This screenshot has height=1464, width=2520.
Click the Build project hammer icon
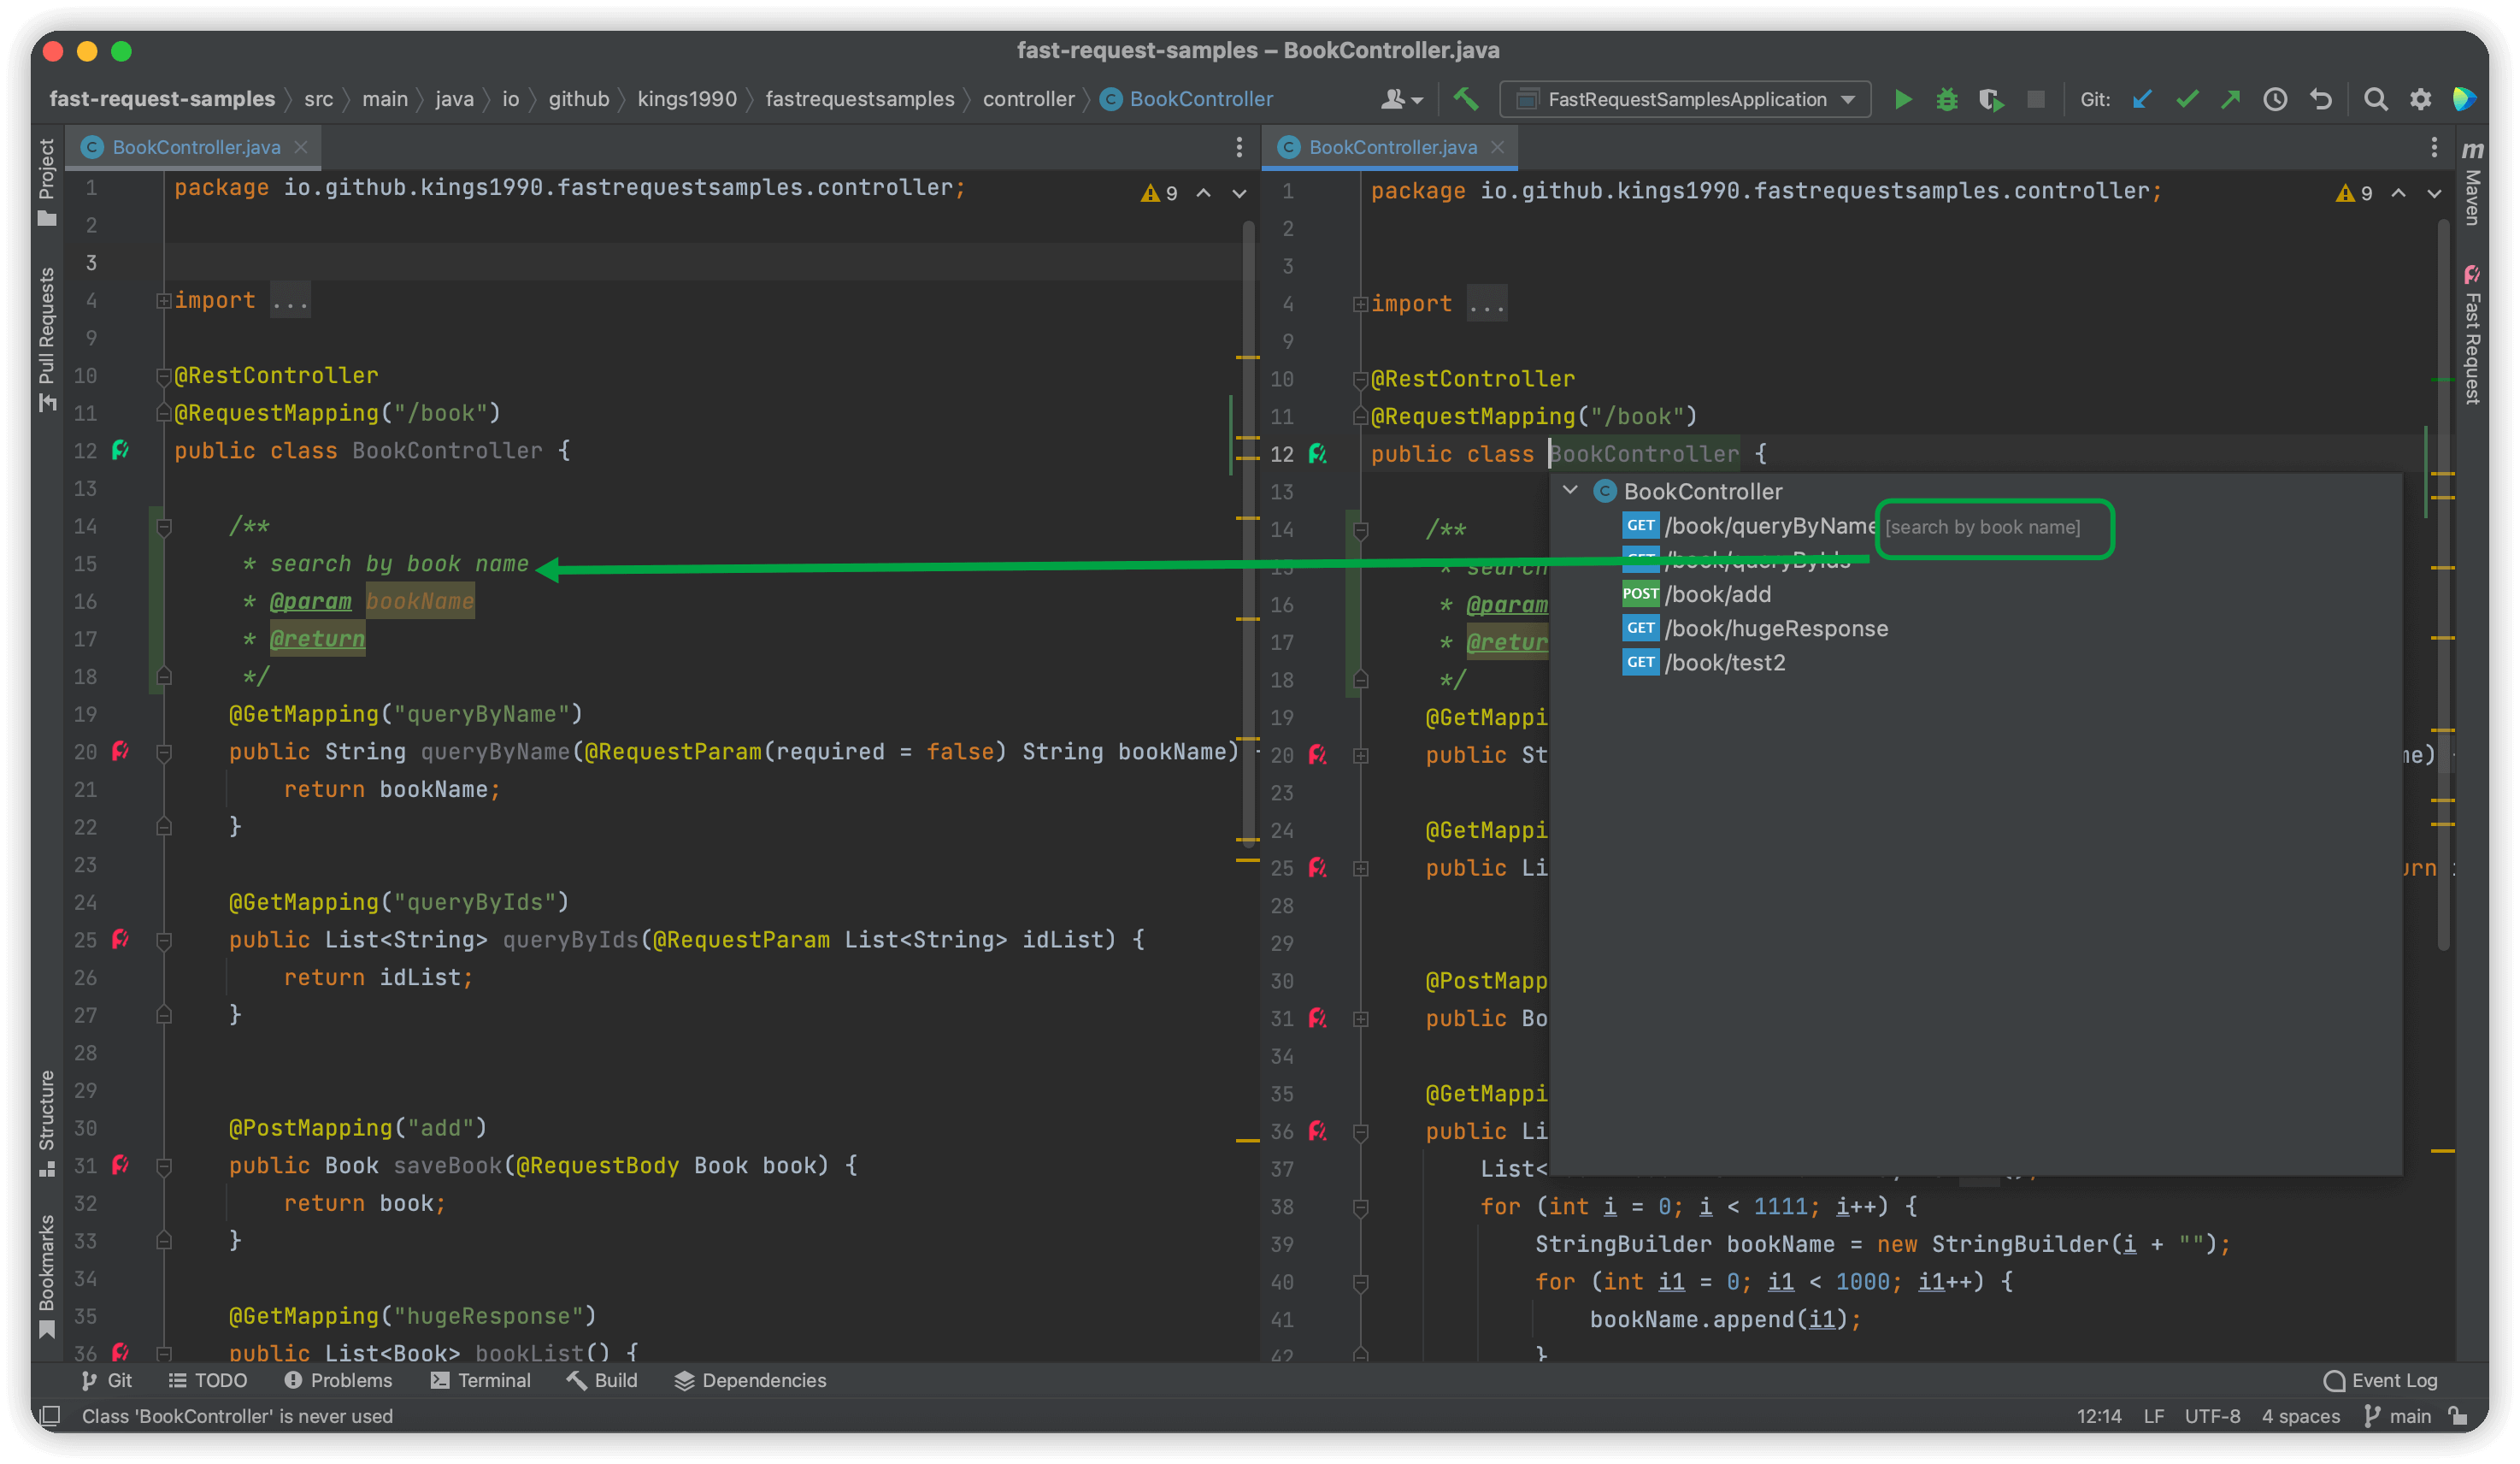(1466, 99)
